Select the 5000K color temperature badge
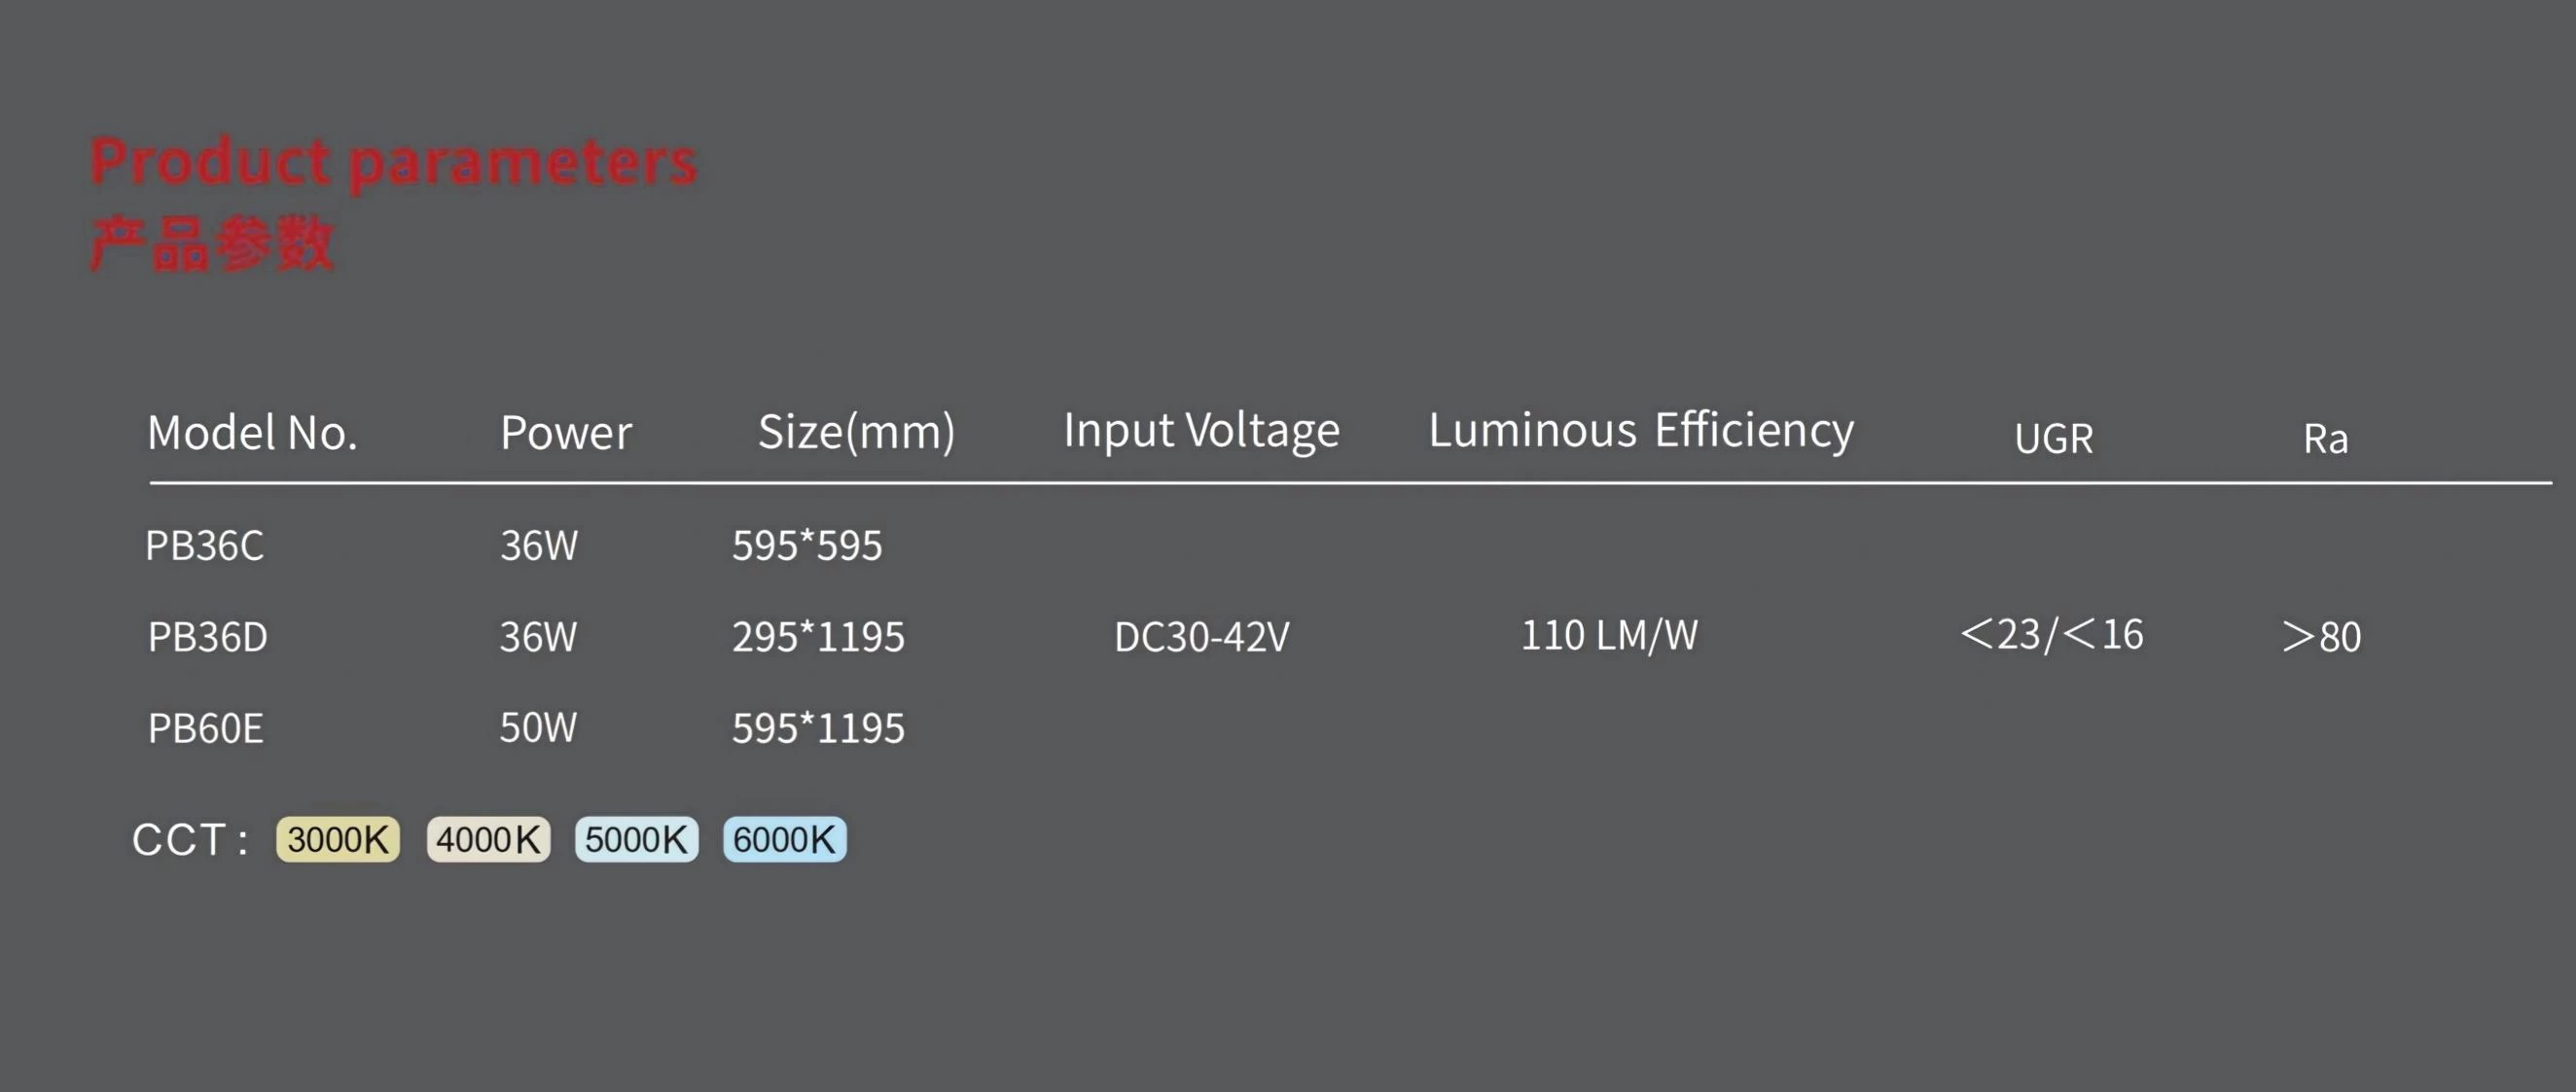Viewport: 2576px width, 1092px height. [636, 839]
